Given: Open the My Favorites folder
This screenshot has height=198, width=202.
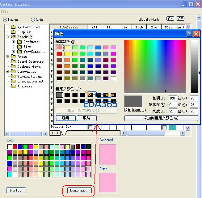Looking at the screenshot, I should (x=28, y=27).
